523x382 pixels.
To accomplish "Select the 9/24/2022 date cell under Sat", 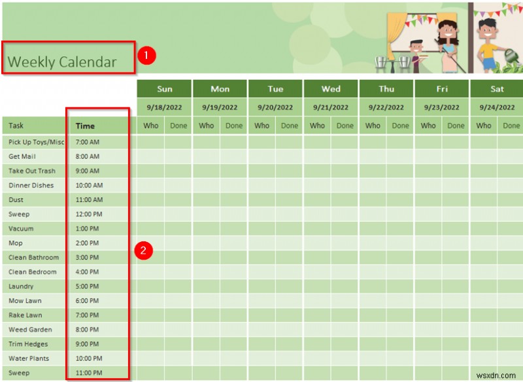I will point(497,107).
